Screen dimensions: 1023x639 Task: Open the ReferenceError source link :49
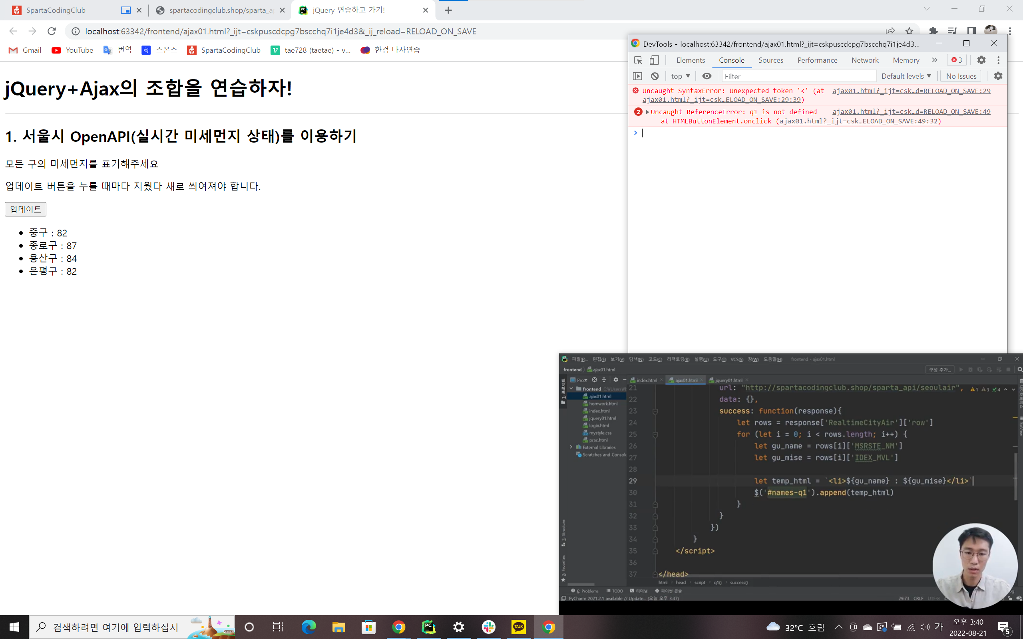[911, 111]
